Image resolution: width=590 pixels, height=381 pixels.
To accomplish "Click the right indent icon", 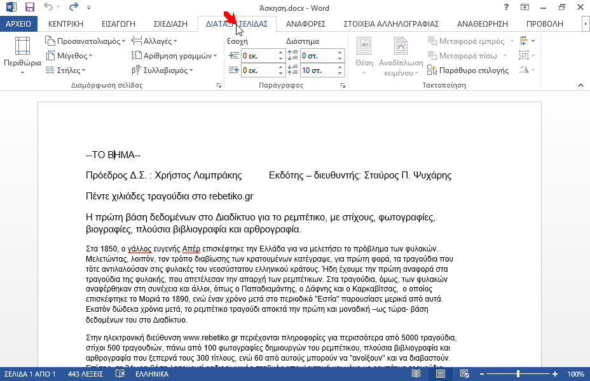I will click(234, 70).
